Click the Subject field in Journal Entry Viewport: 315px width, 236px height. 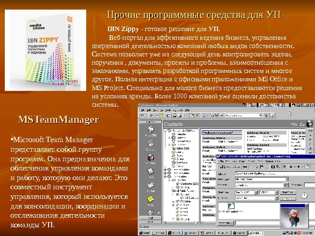275,174
